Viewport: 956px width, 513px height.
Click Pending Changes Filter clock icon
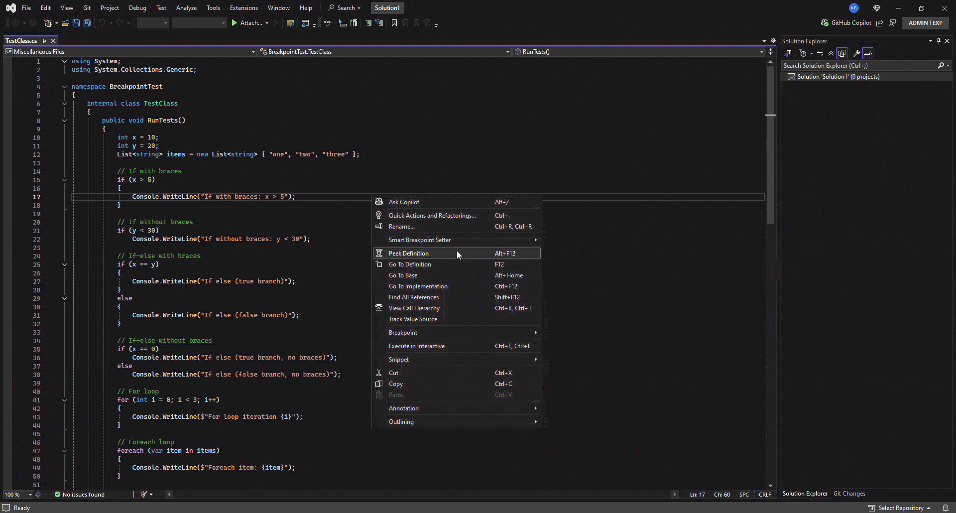[803, 53]
